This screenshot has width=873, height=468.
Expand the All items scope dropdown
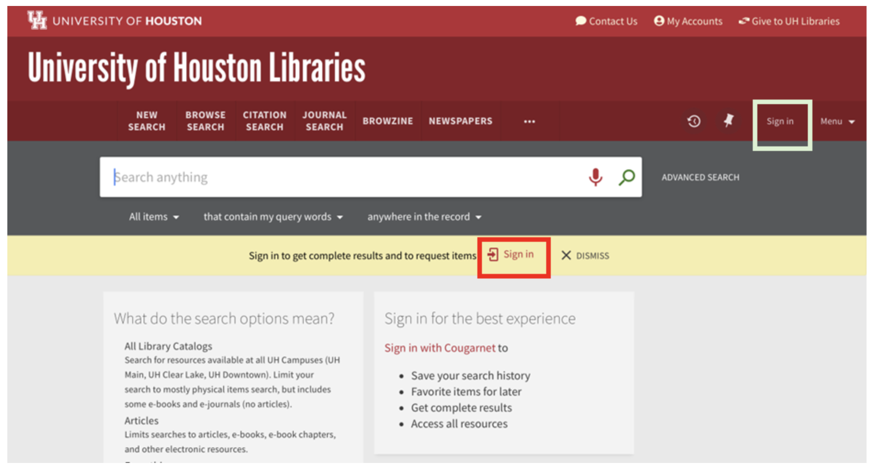click(x=154, y=217)
